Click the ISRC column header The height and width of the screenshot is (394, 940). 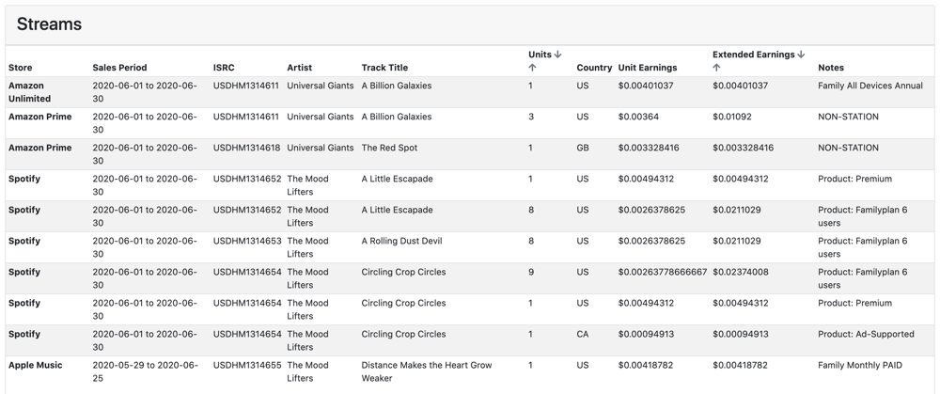click(x=224, y=68)
